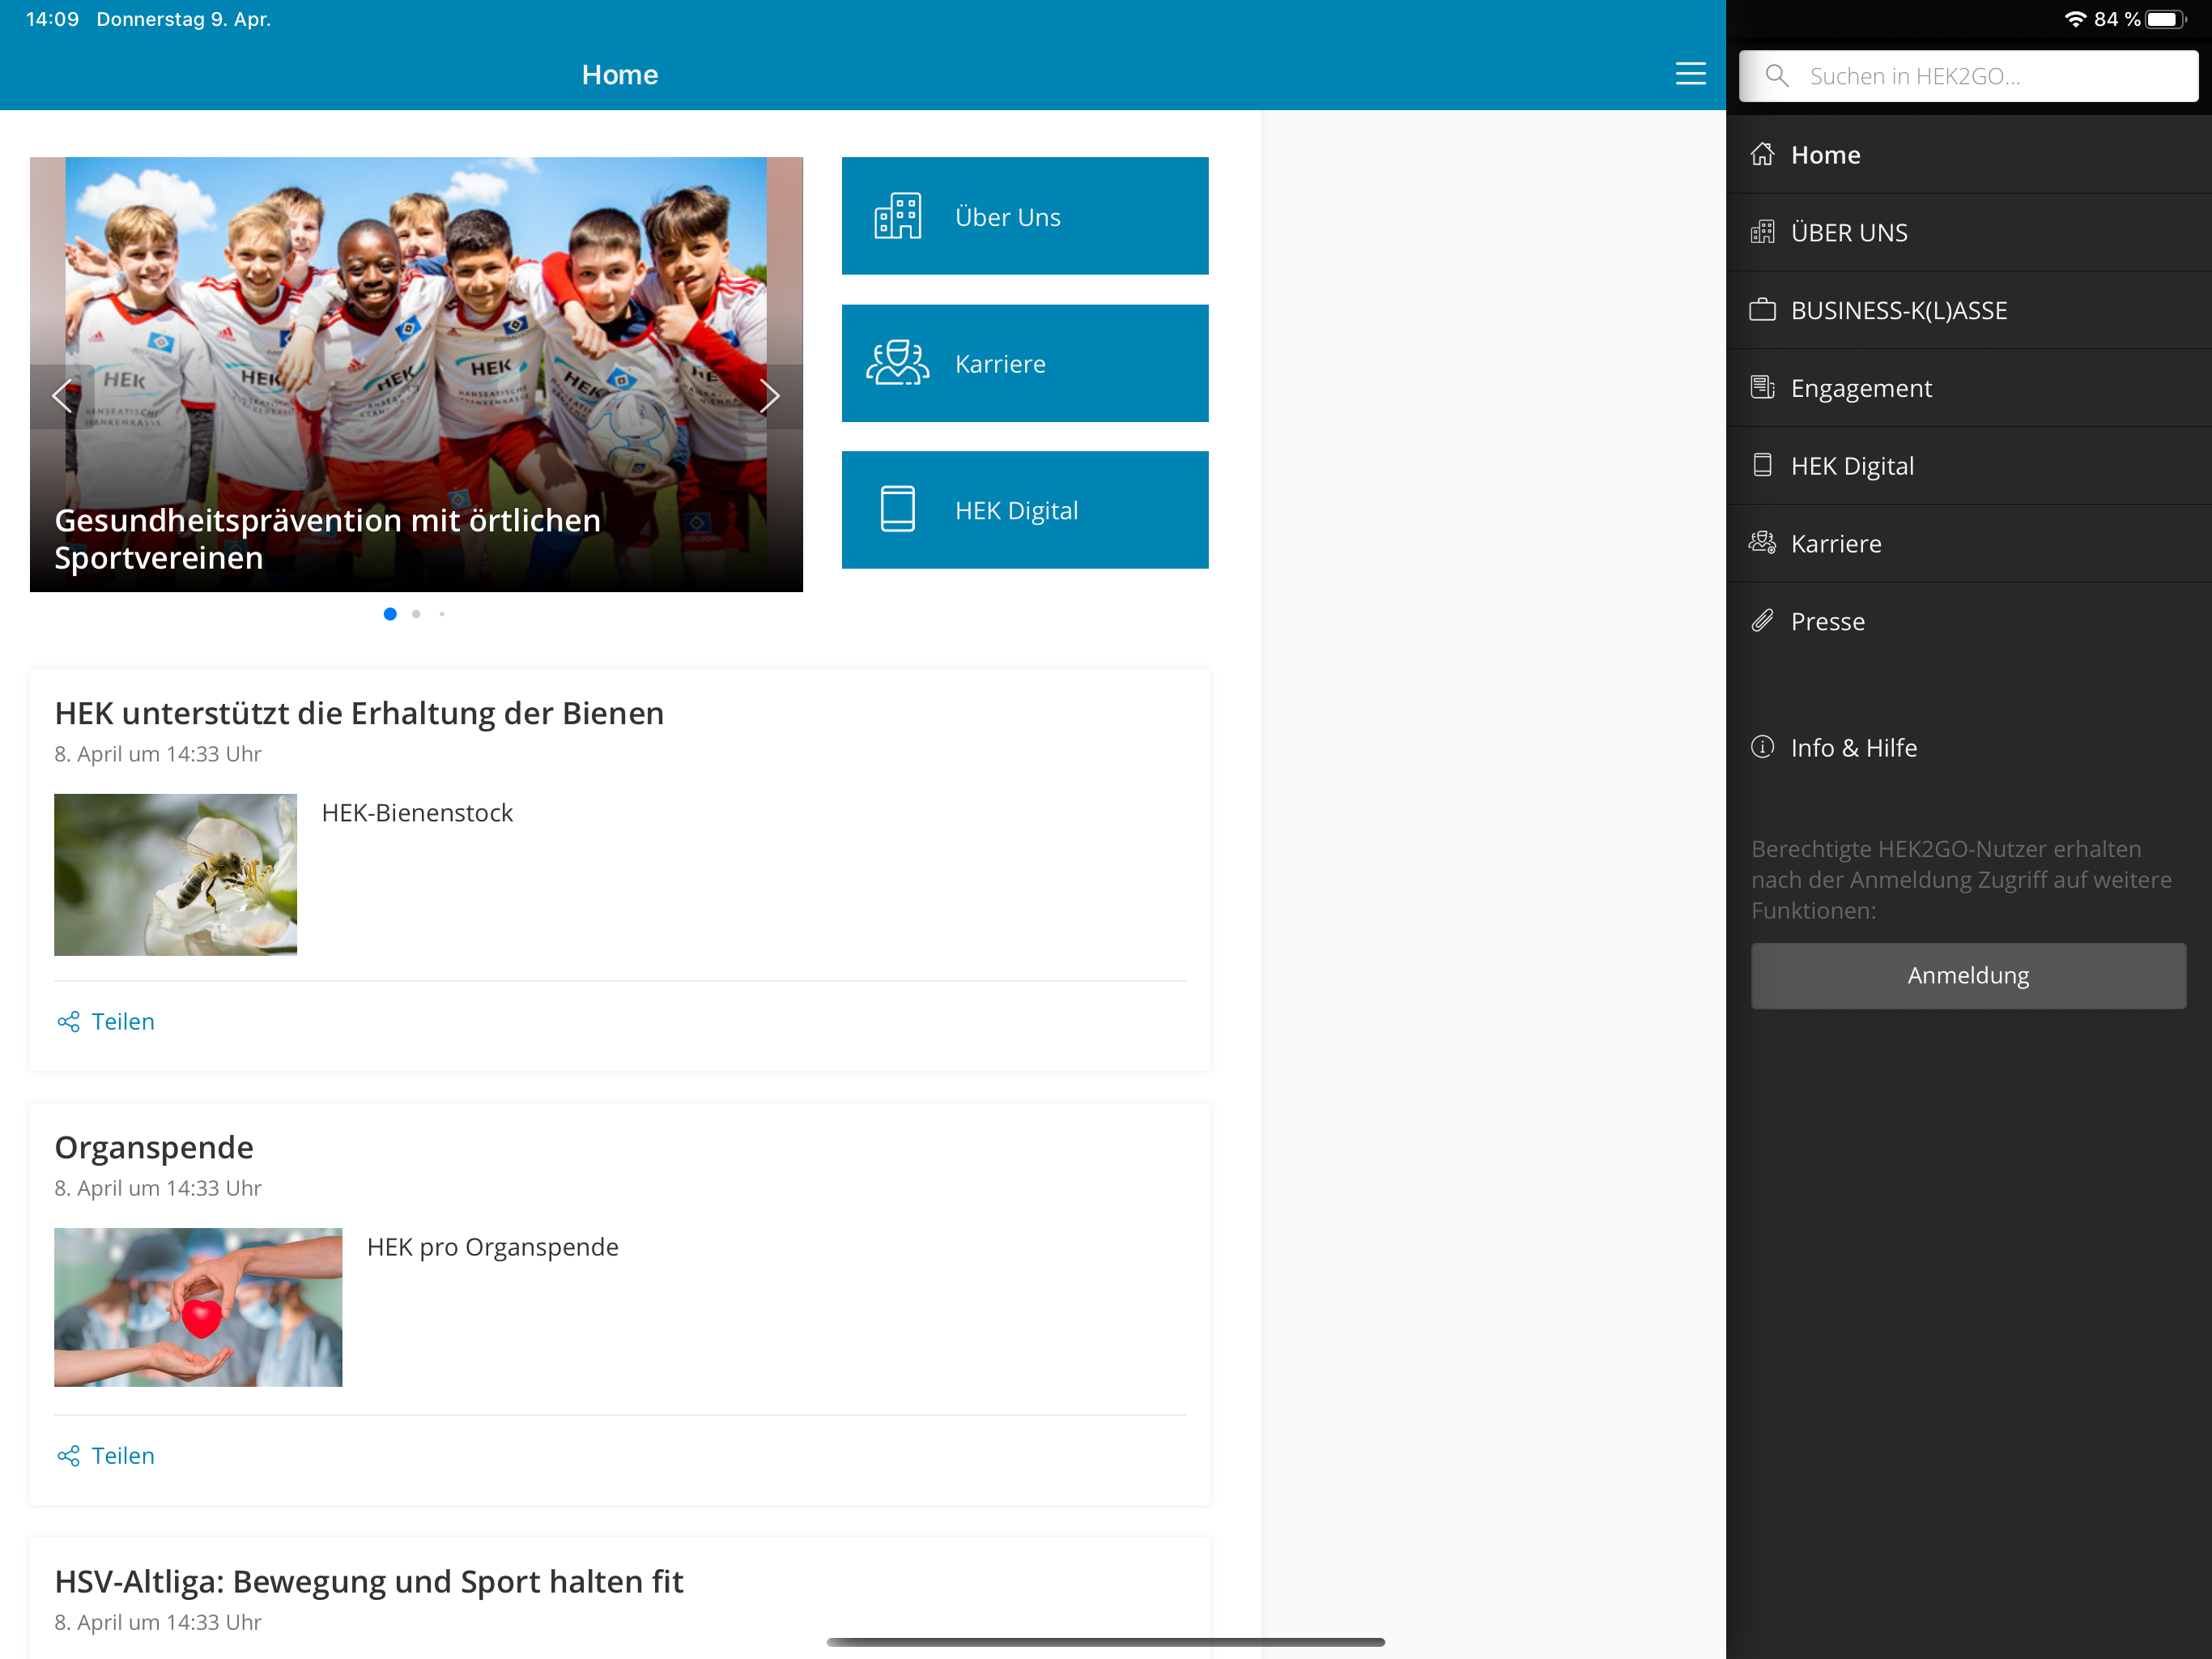
Task: Check the battery status indicator
Action: (2165, 19)
